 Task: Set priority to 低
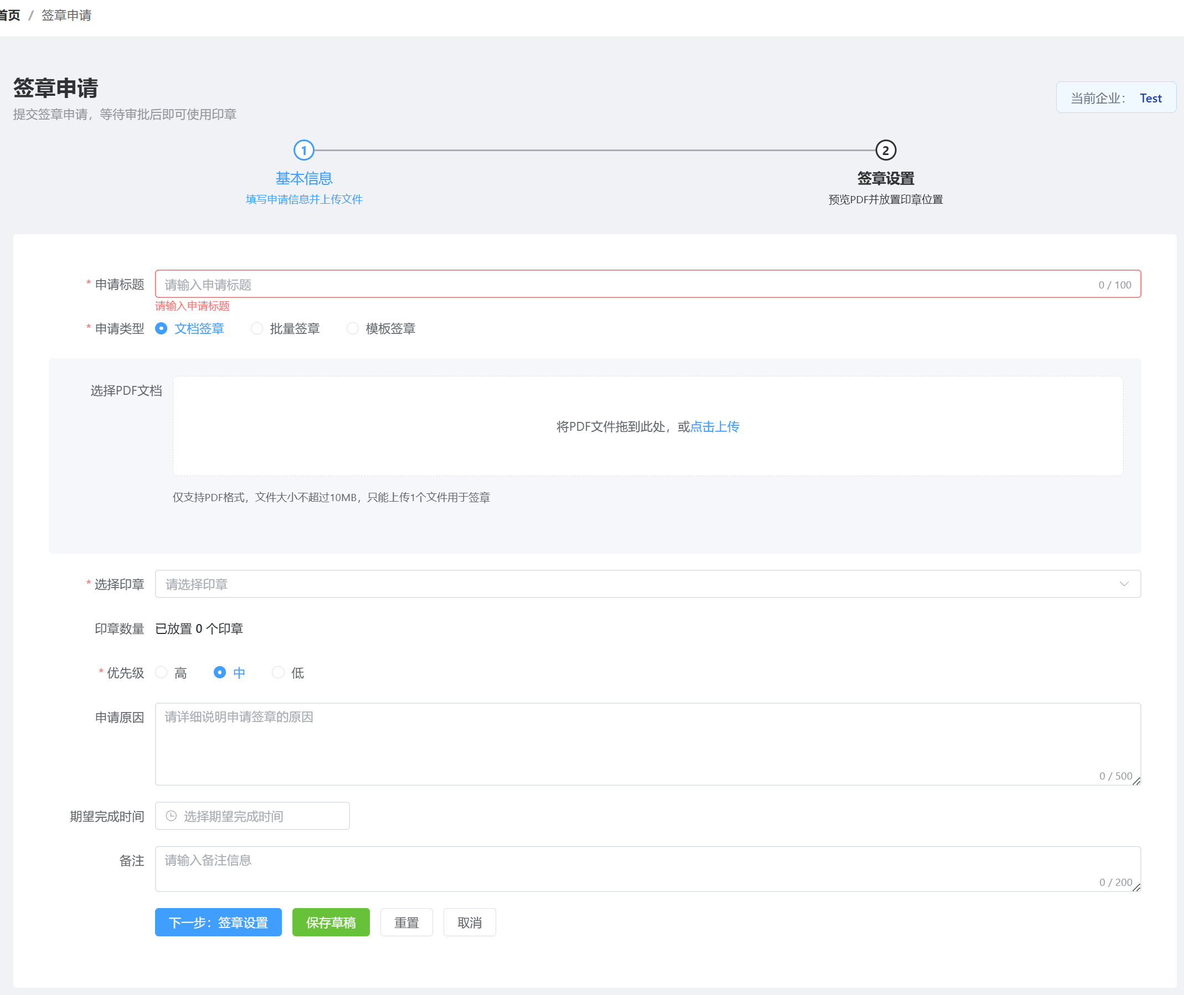278,672
